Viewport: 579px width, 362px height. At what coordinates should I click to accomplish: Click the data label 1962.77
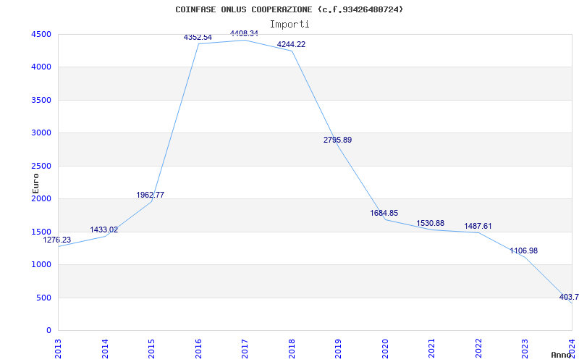(151, 195)
